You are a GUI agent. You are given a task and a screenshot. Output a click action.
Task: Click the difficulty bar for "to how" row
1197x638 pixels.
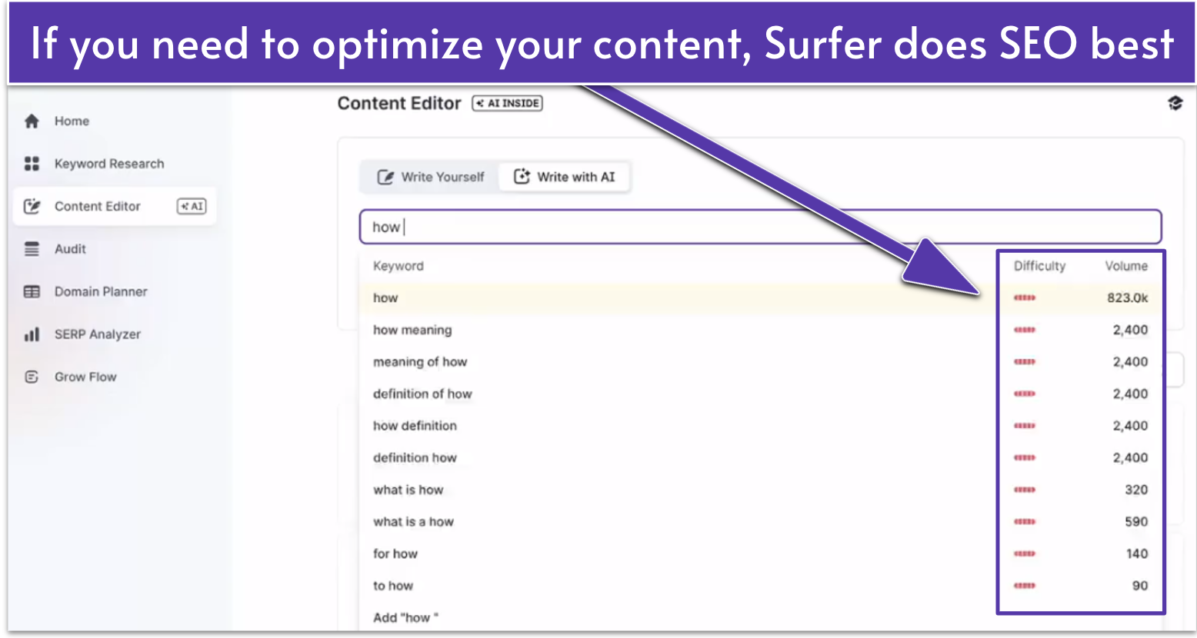pyautogui.click(x=1025, y=586)
